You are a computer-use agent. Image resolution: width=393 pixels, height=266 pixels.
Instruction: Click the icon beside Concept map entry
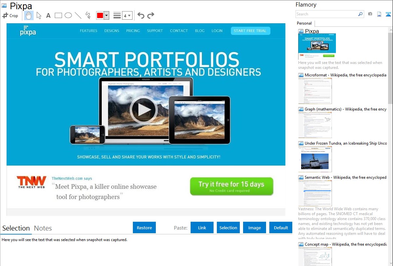[301, 244]
